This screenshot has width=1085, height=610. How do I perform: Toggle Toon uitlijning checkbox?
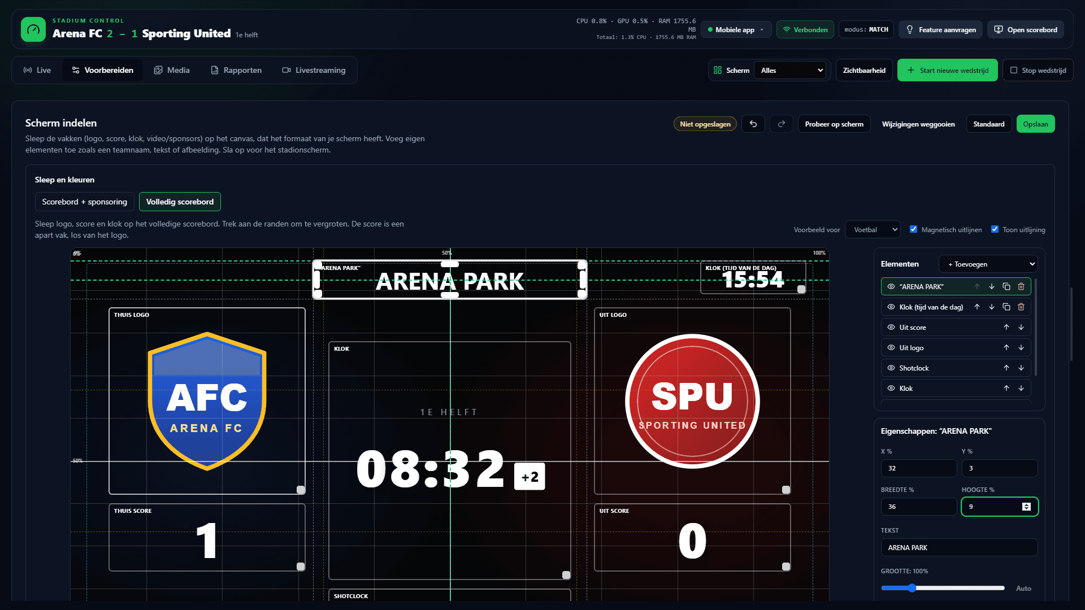point(995,229)
